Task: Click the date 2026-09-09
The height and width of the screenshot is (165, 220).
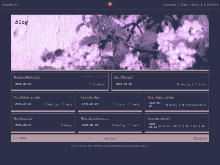Action: 23,104
